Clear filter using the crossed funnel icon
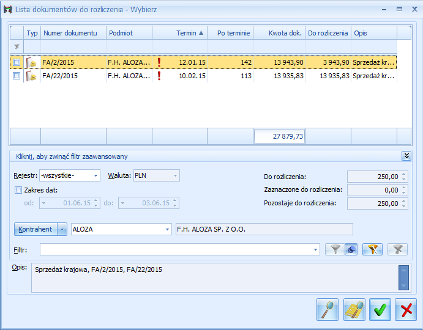 point(397,249)
